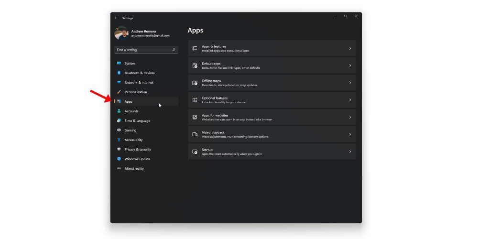Click the search magnifier icon
Screen dimensions: 478x239
point(174,50)
